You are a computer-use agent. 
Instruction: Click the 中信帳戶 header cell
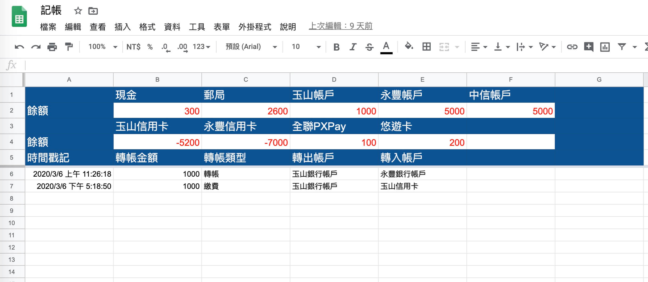tap(511, 95)
